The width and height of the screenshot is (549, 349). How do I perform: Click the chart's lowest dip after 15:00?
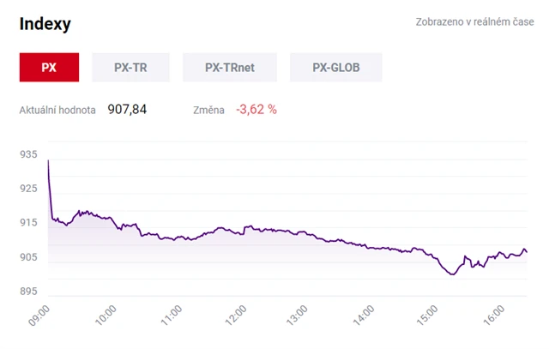453,274
